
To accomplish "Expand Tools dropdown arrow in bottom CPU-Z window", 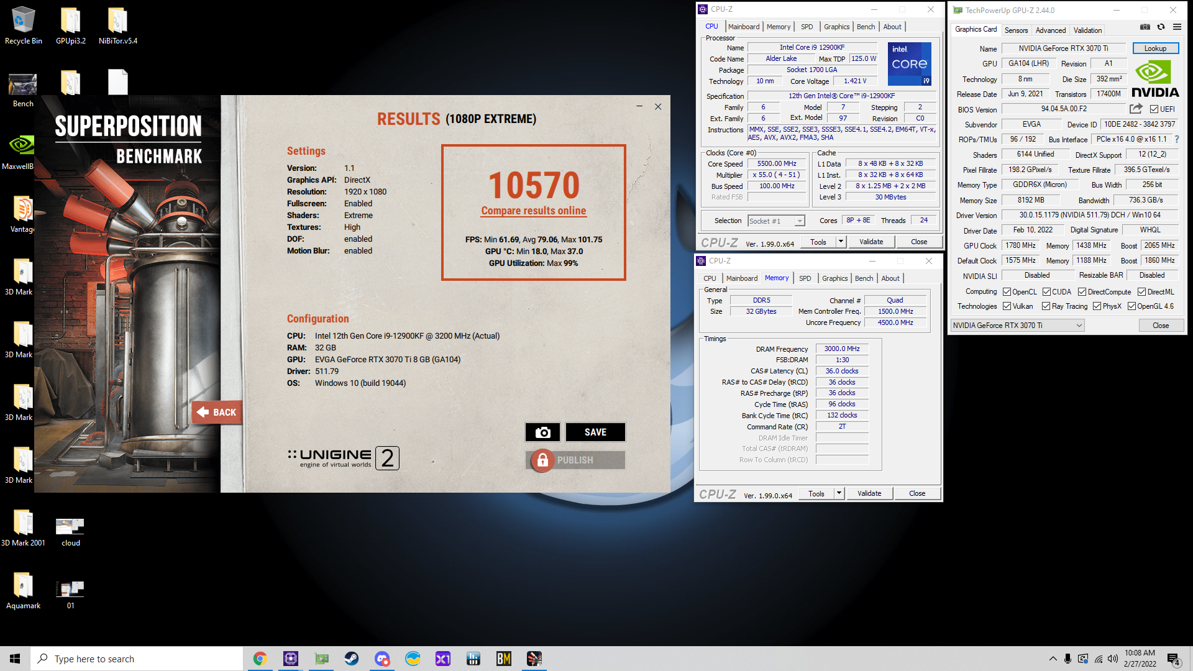I will 839,493.
